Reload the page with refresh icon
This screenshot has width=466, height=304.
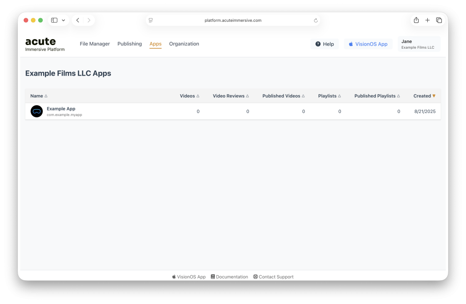(x=316, y=20)
